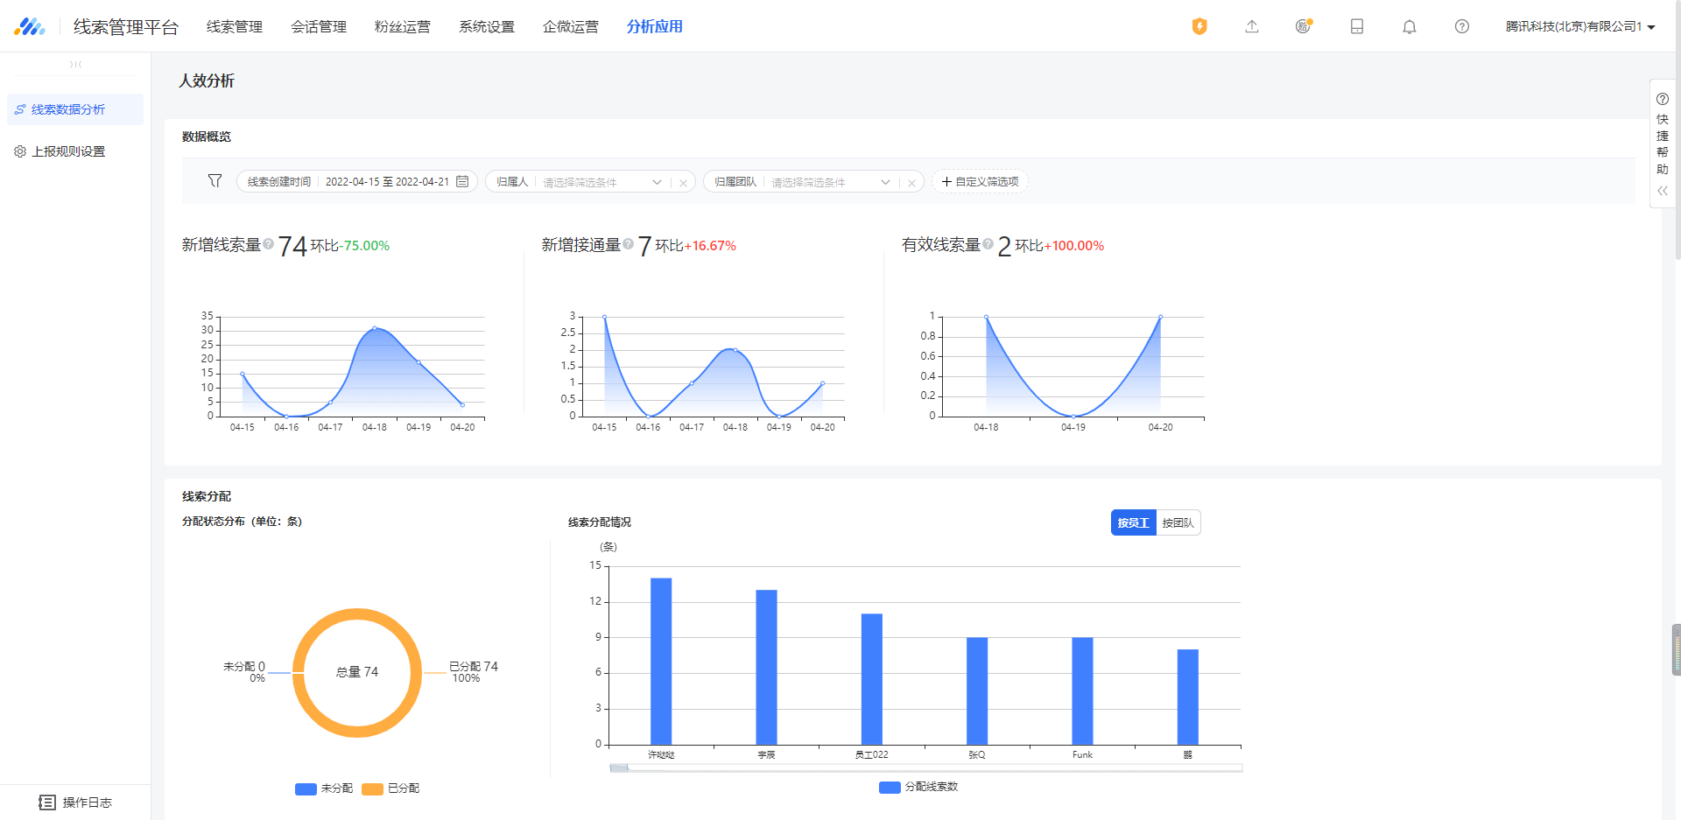Click the 员工022 bar in chart
The height and width of the screenshot is (820, 1681).
pos(872,679)
